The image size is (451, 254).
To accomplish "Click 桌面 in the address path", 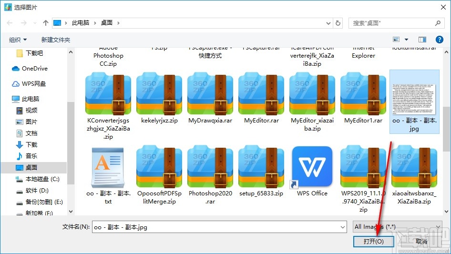I will (x=106, y=23).
